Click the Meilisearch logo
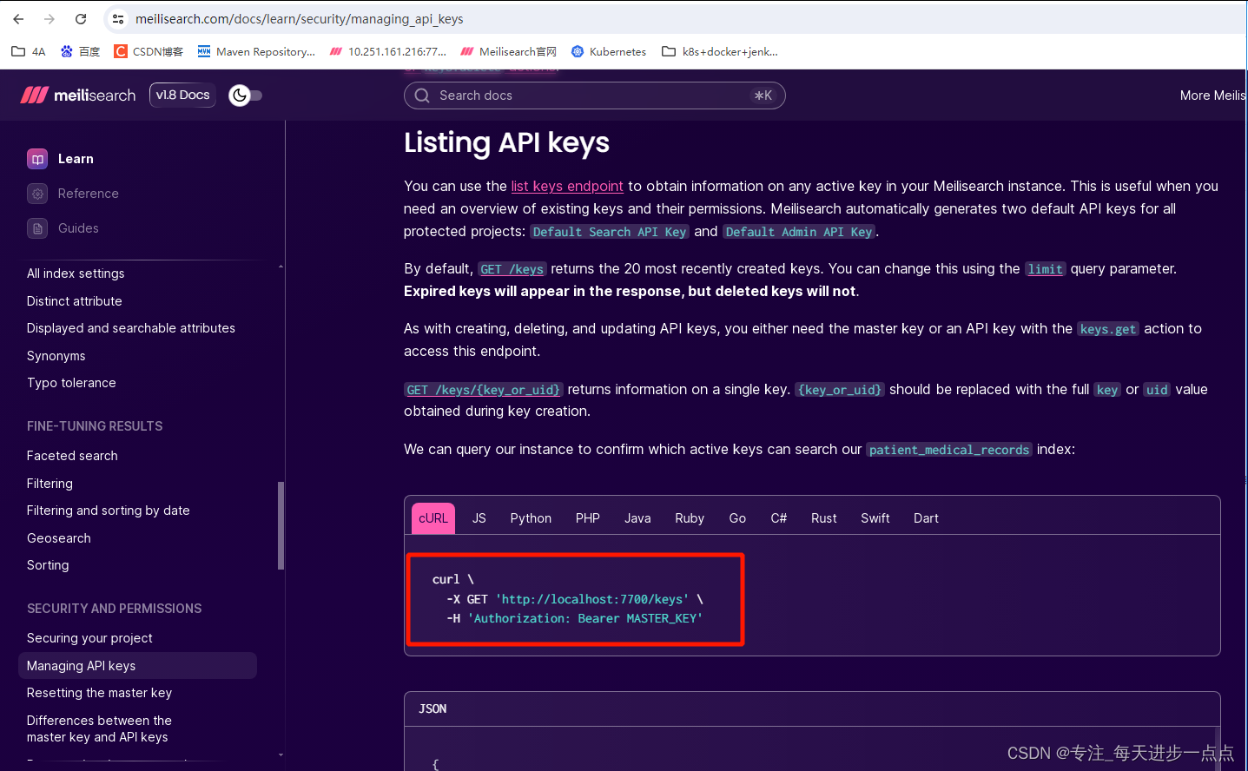This screenshot has width=1248, height=771. pos(78,95)
